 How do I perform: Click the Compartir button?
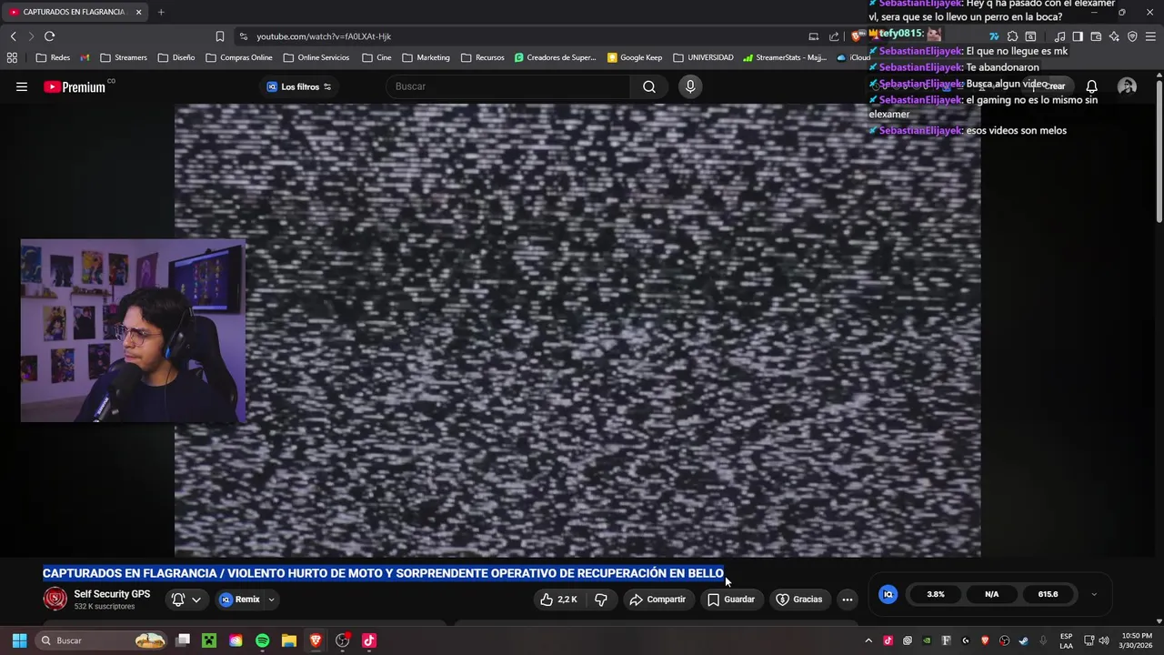(x=657, y=600)
